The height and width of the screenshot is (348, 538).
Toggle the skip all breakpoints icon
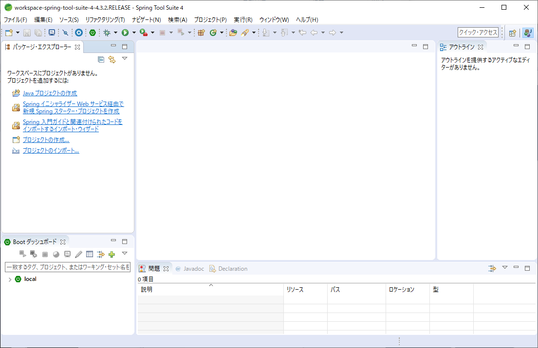[x=65, y=33]
